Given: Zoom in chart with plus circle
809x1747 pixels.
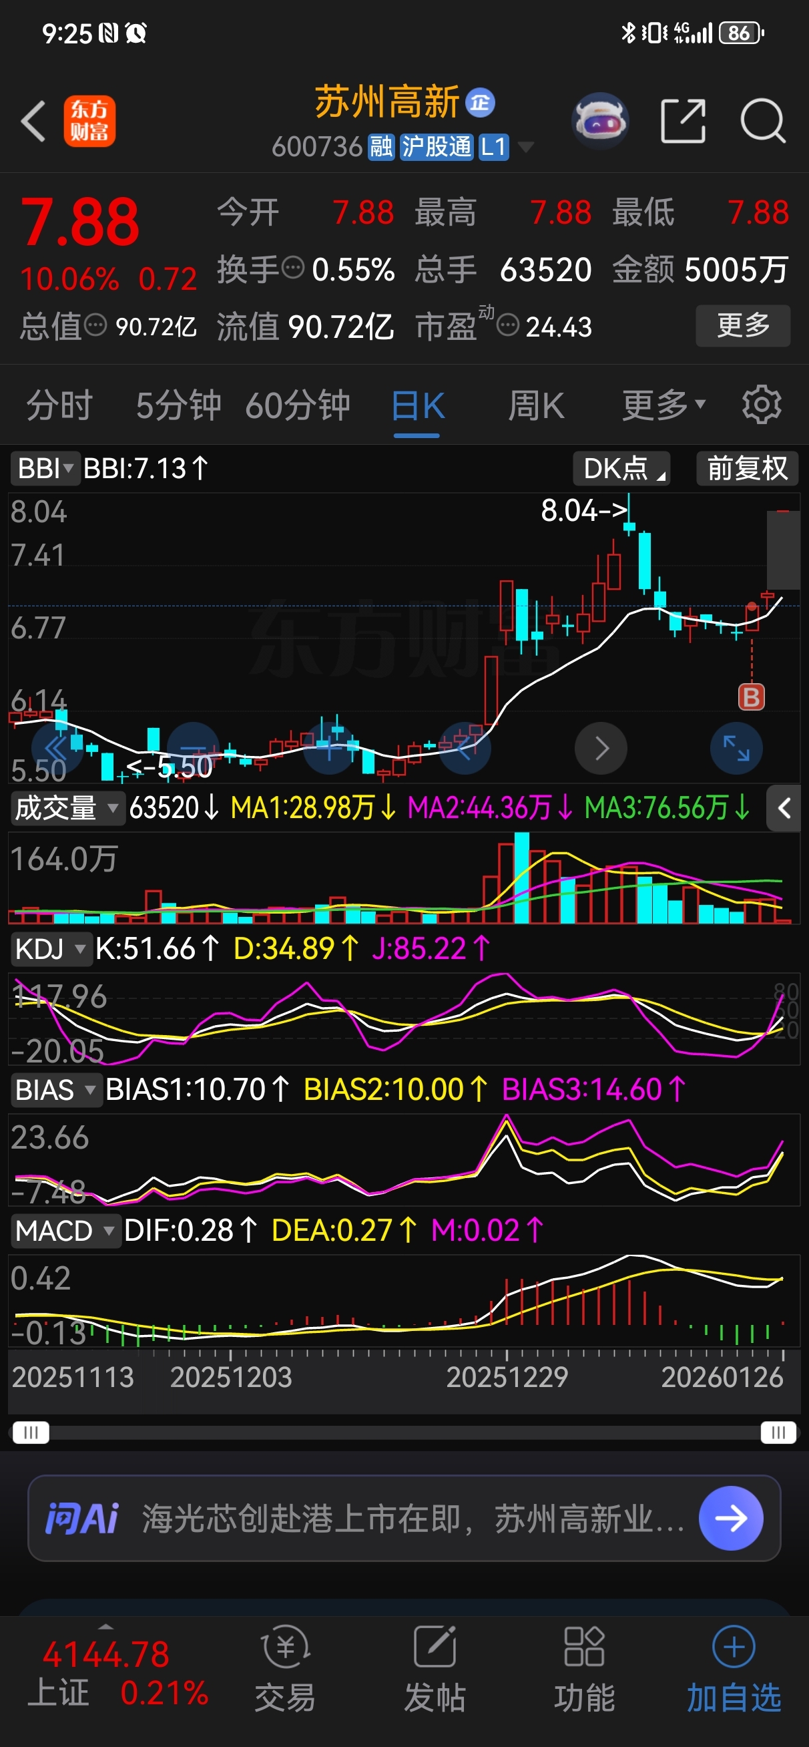Looking at the screenshot, I should coord(330,749).
